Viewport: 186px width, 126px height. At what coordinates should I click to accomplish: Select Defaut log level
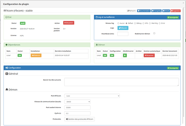(127, 23)
